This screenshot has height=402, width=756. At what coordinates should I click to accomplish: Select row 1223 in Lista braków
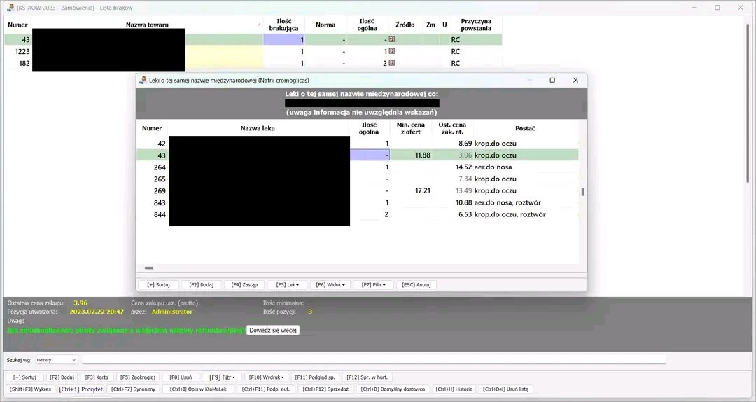(253, 51)
